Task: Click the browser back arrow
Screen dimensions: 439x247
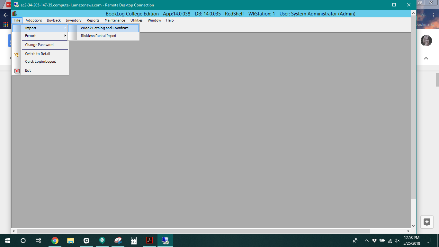Action: point(5,15)
